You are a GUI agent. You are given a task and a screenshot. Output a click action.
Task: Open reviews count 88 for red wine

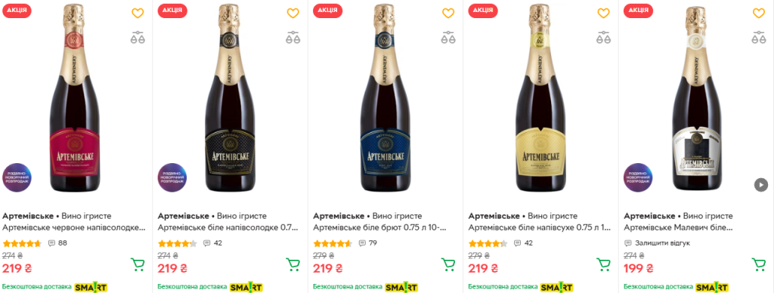pyautogui.click(x=57, y=243)
